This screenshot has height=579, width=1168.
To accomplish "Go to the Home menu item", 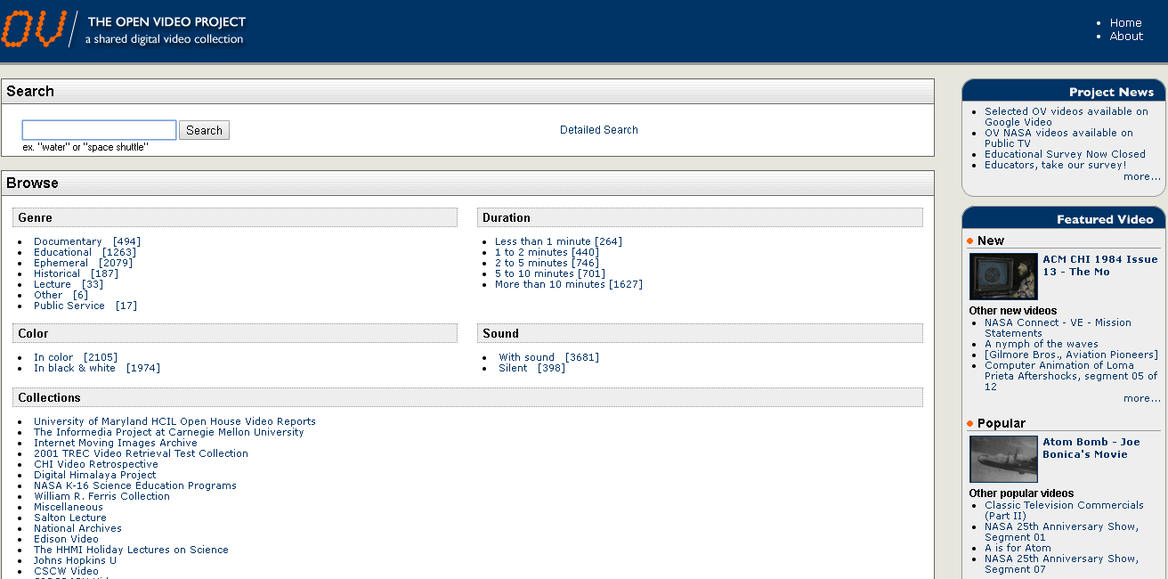I will pos(1125,23).
